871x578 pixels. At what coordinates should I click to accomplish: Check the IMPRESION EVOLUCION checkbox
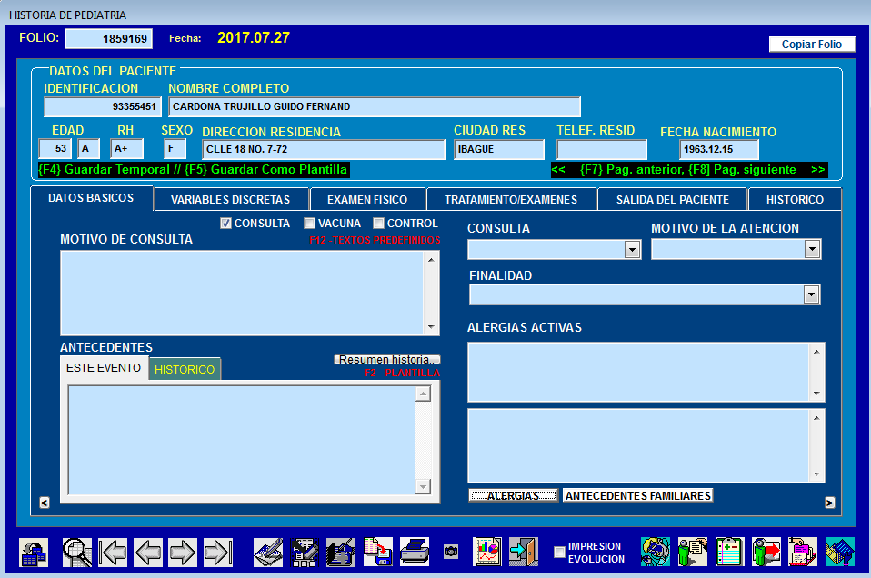point(559,553)
